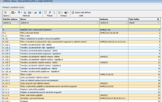Click Export celé definice button
Viewport: 162px width, 102px height.
[81, 13]
